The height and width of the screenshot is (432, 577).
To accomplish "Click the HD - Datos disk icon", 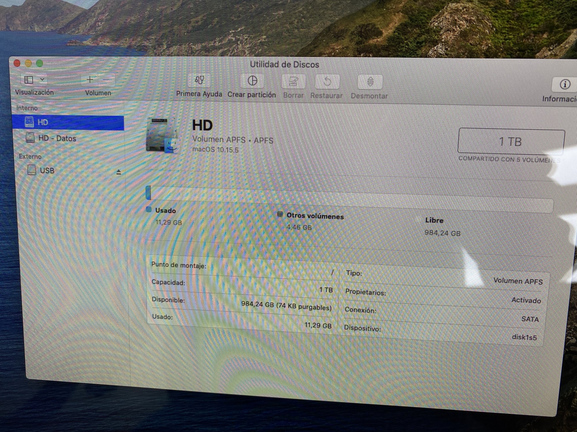I will point(30,137).
